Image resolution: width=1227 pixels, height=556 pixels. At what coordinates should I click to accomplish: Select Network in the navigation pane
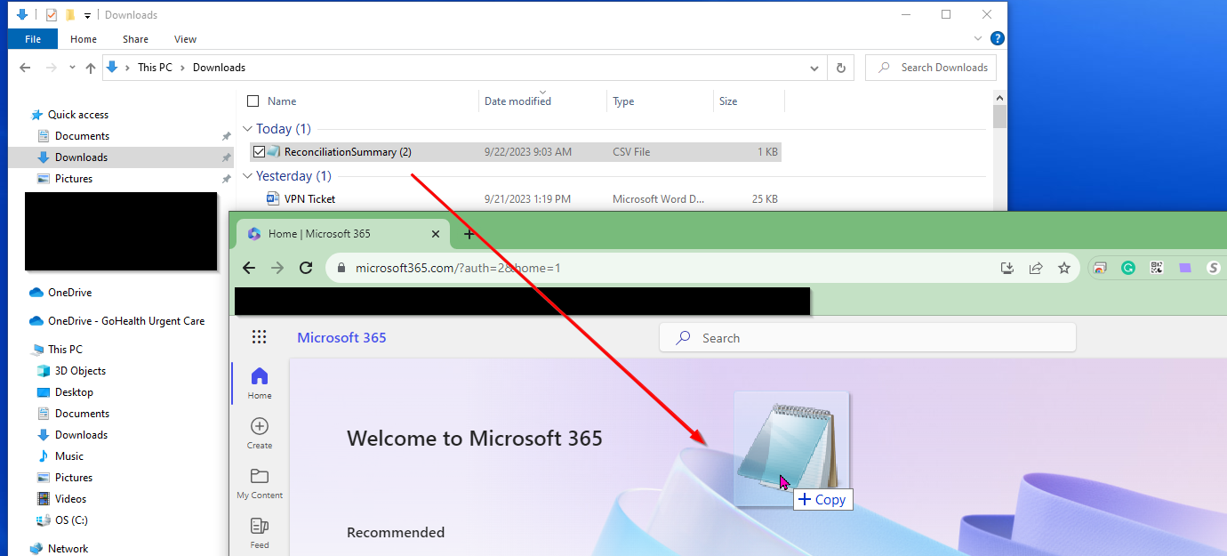(68, 549)
